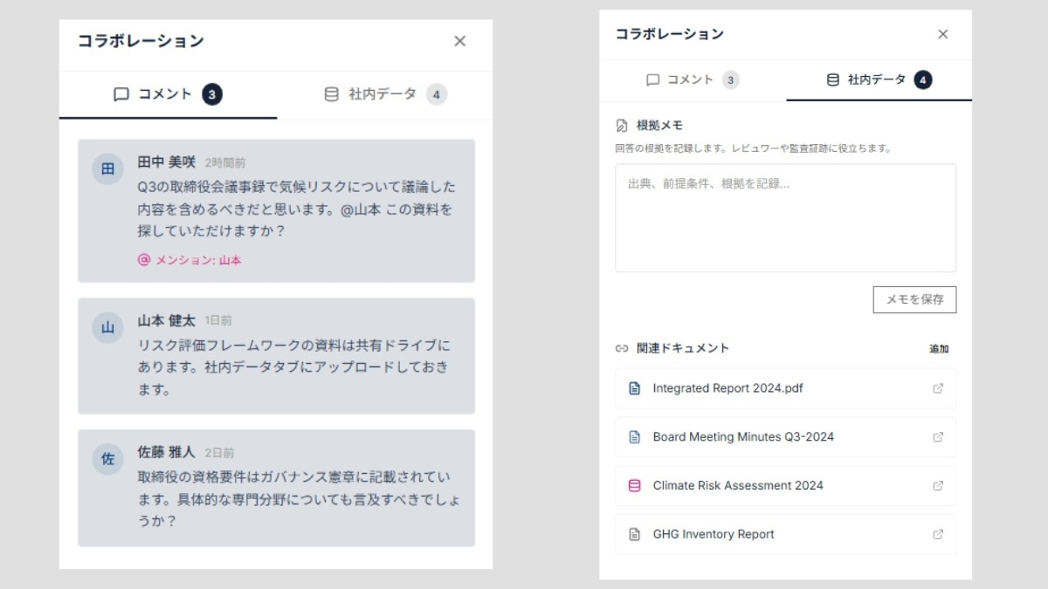Open Integrated Report 2024.pdf via its external link icon
This screenshot has height=589, width=1048.
(x=938, y=387)
